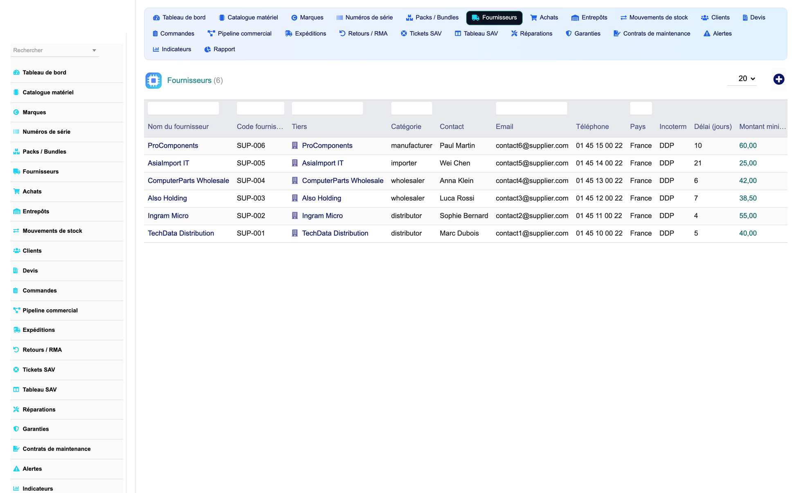Click building icon beside Ingram Micro tiers
Viewport: 796px width, 493px height.
pyautogui.click(x=295, y=216)
